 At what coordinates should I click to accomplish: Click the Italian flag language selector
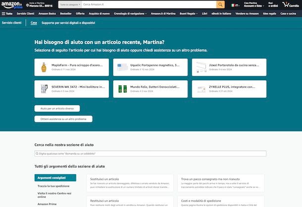(235, 5)
